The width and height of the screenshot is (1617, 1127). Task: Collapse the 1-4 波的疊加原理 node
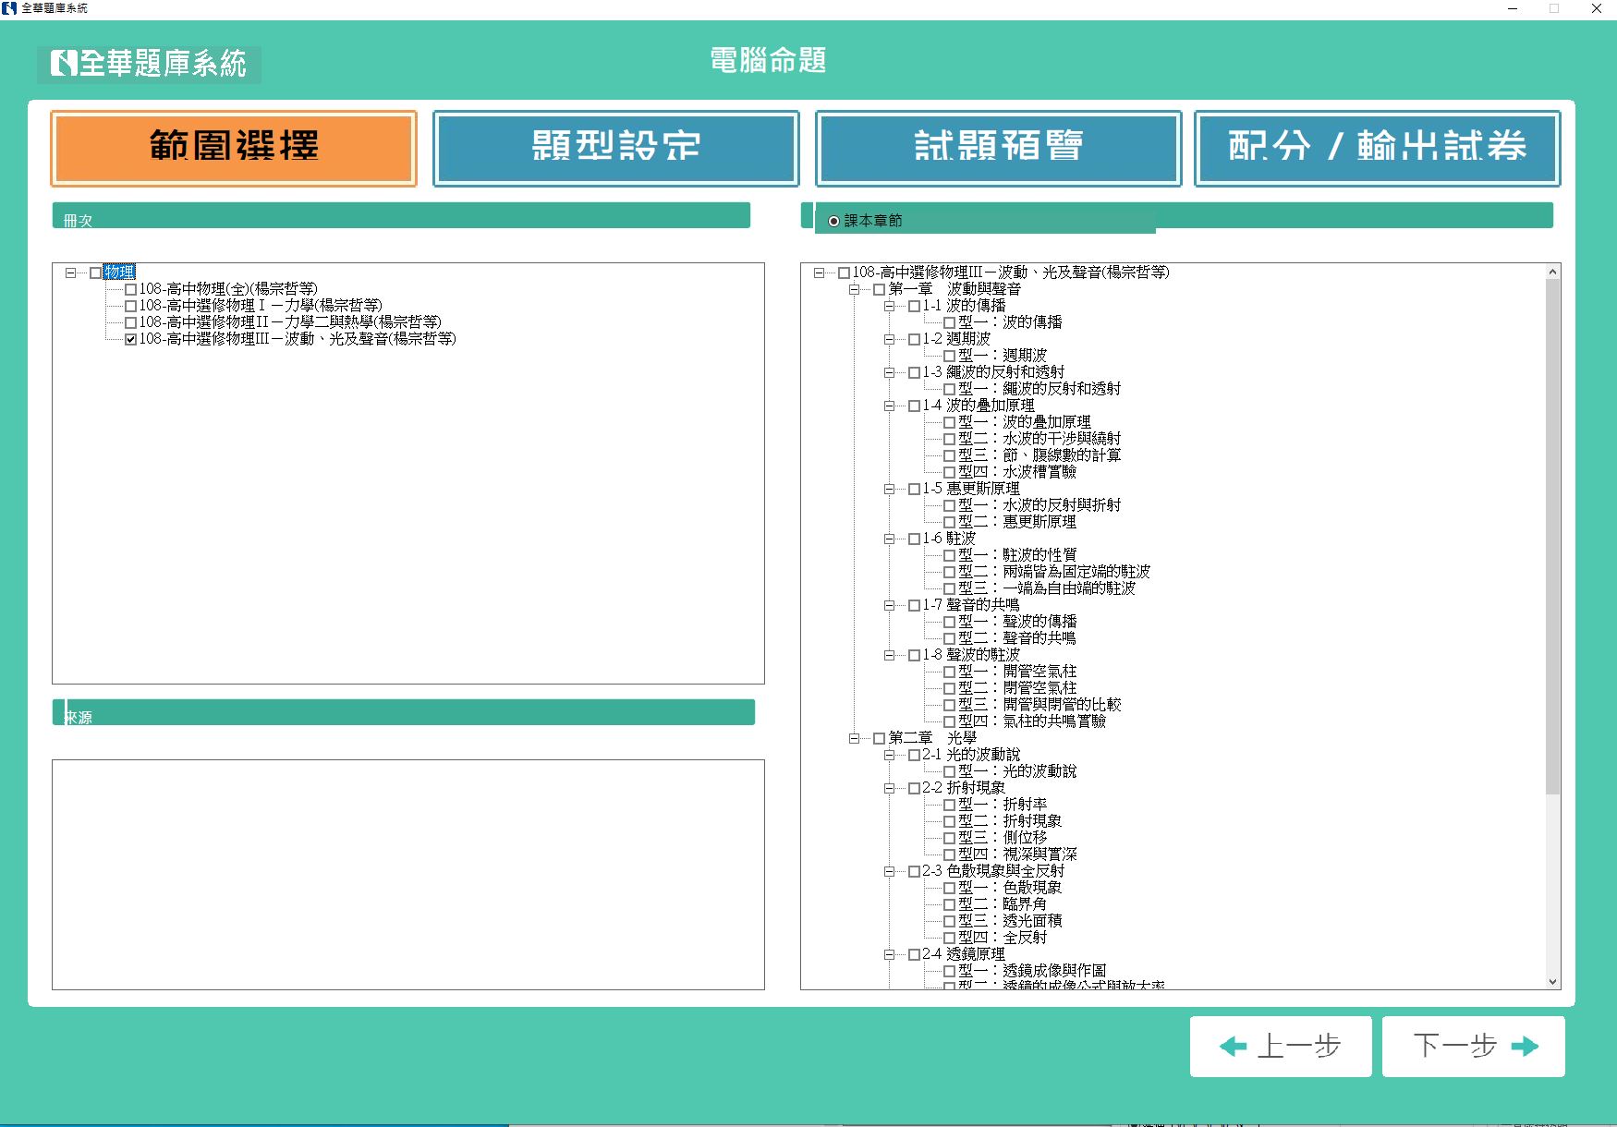point(890,406)
